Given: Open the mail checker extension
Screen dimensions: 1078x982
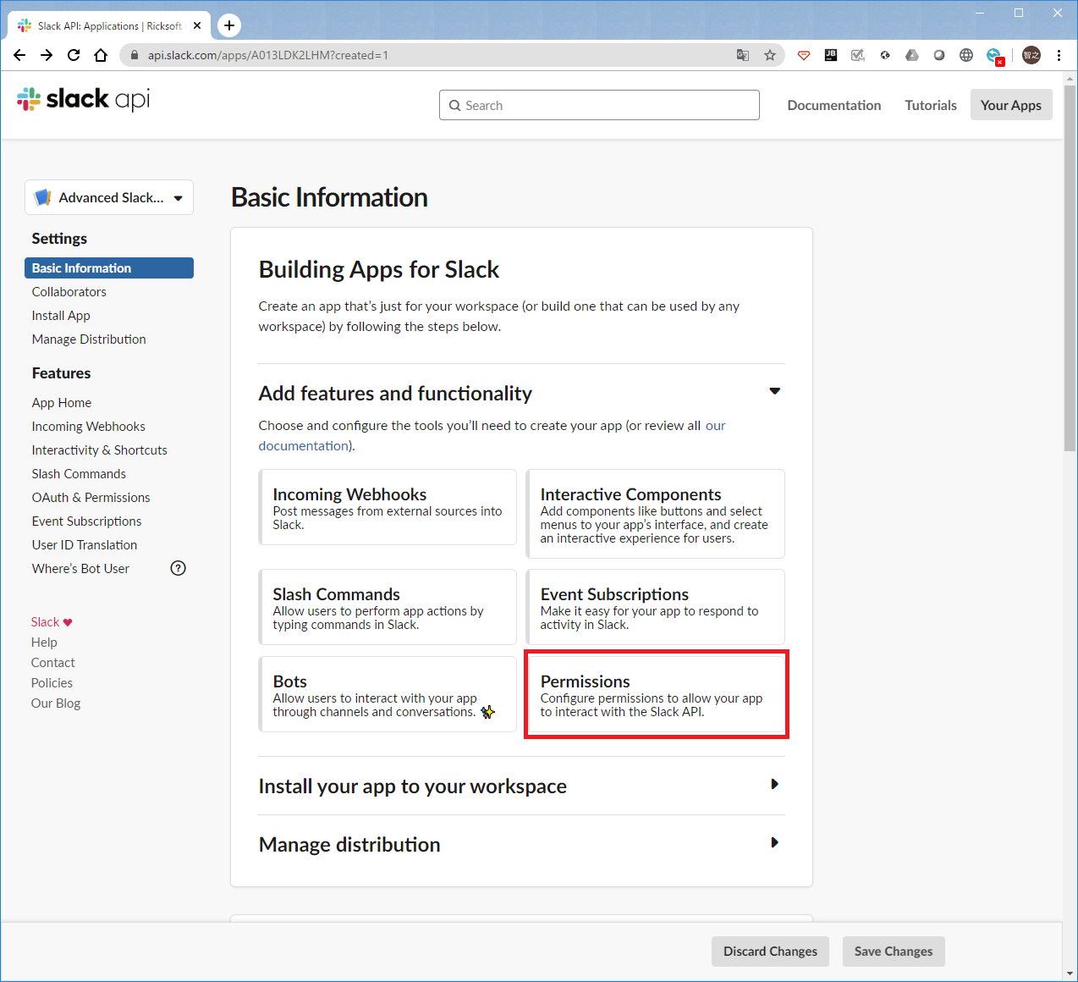Looking at the screenshot, I should click(858, 55).
